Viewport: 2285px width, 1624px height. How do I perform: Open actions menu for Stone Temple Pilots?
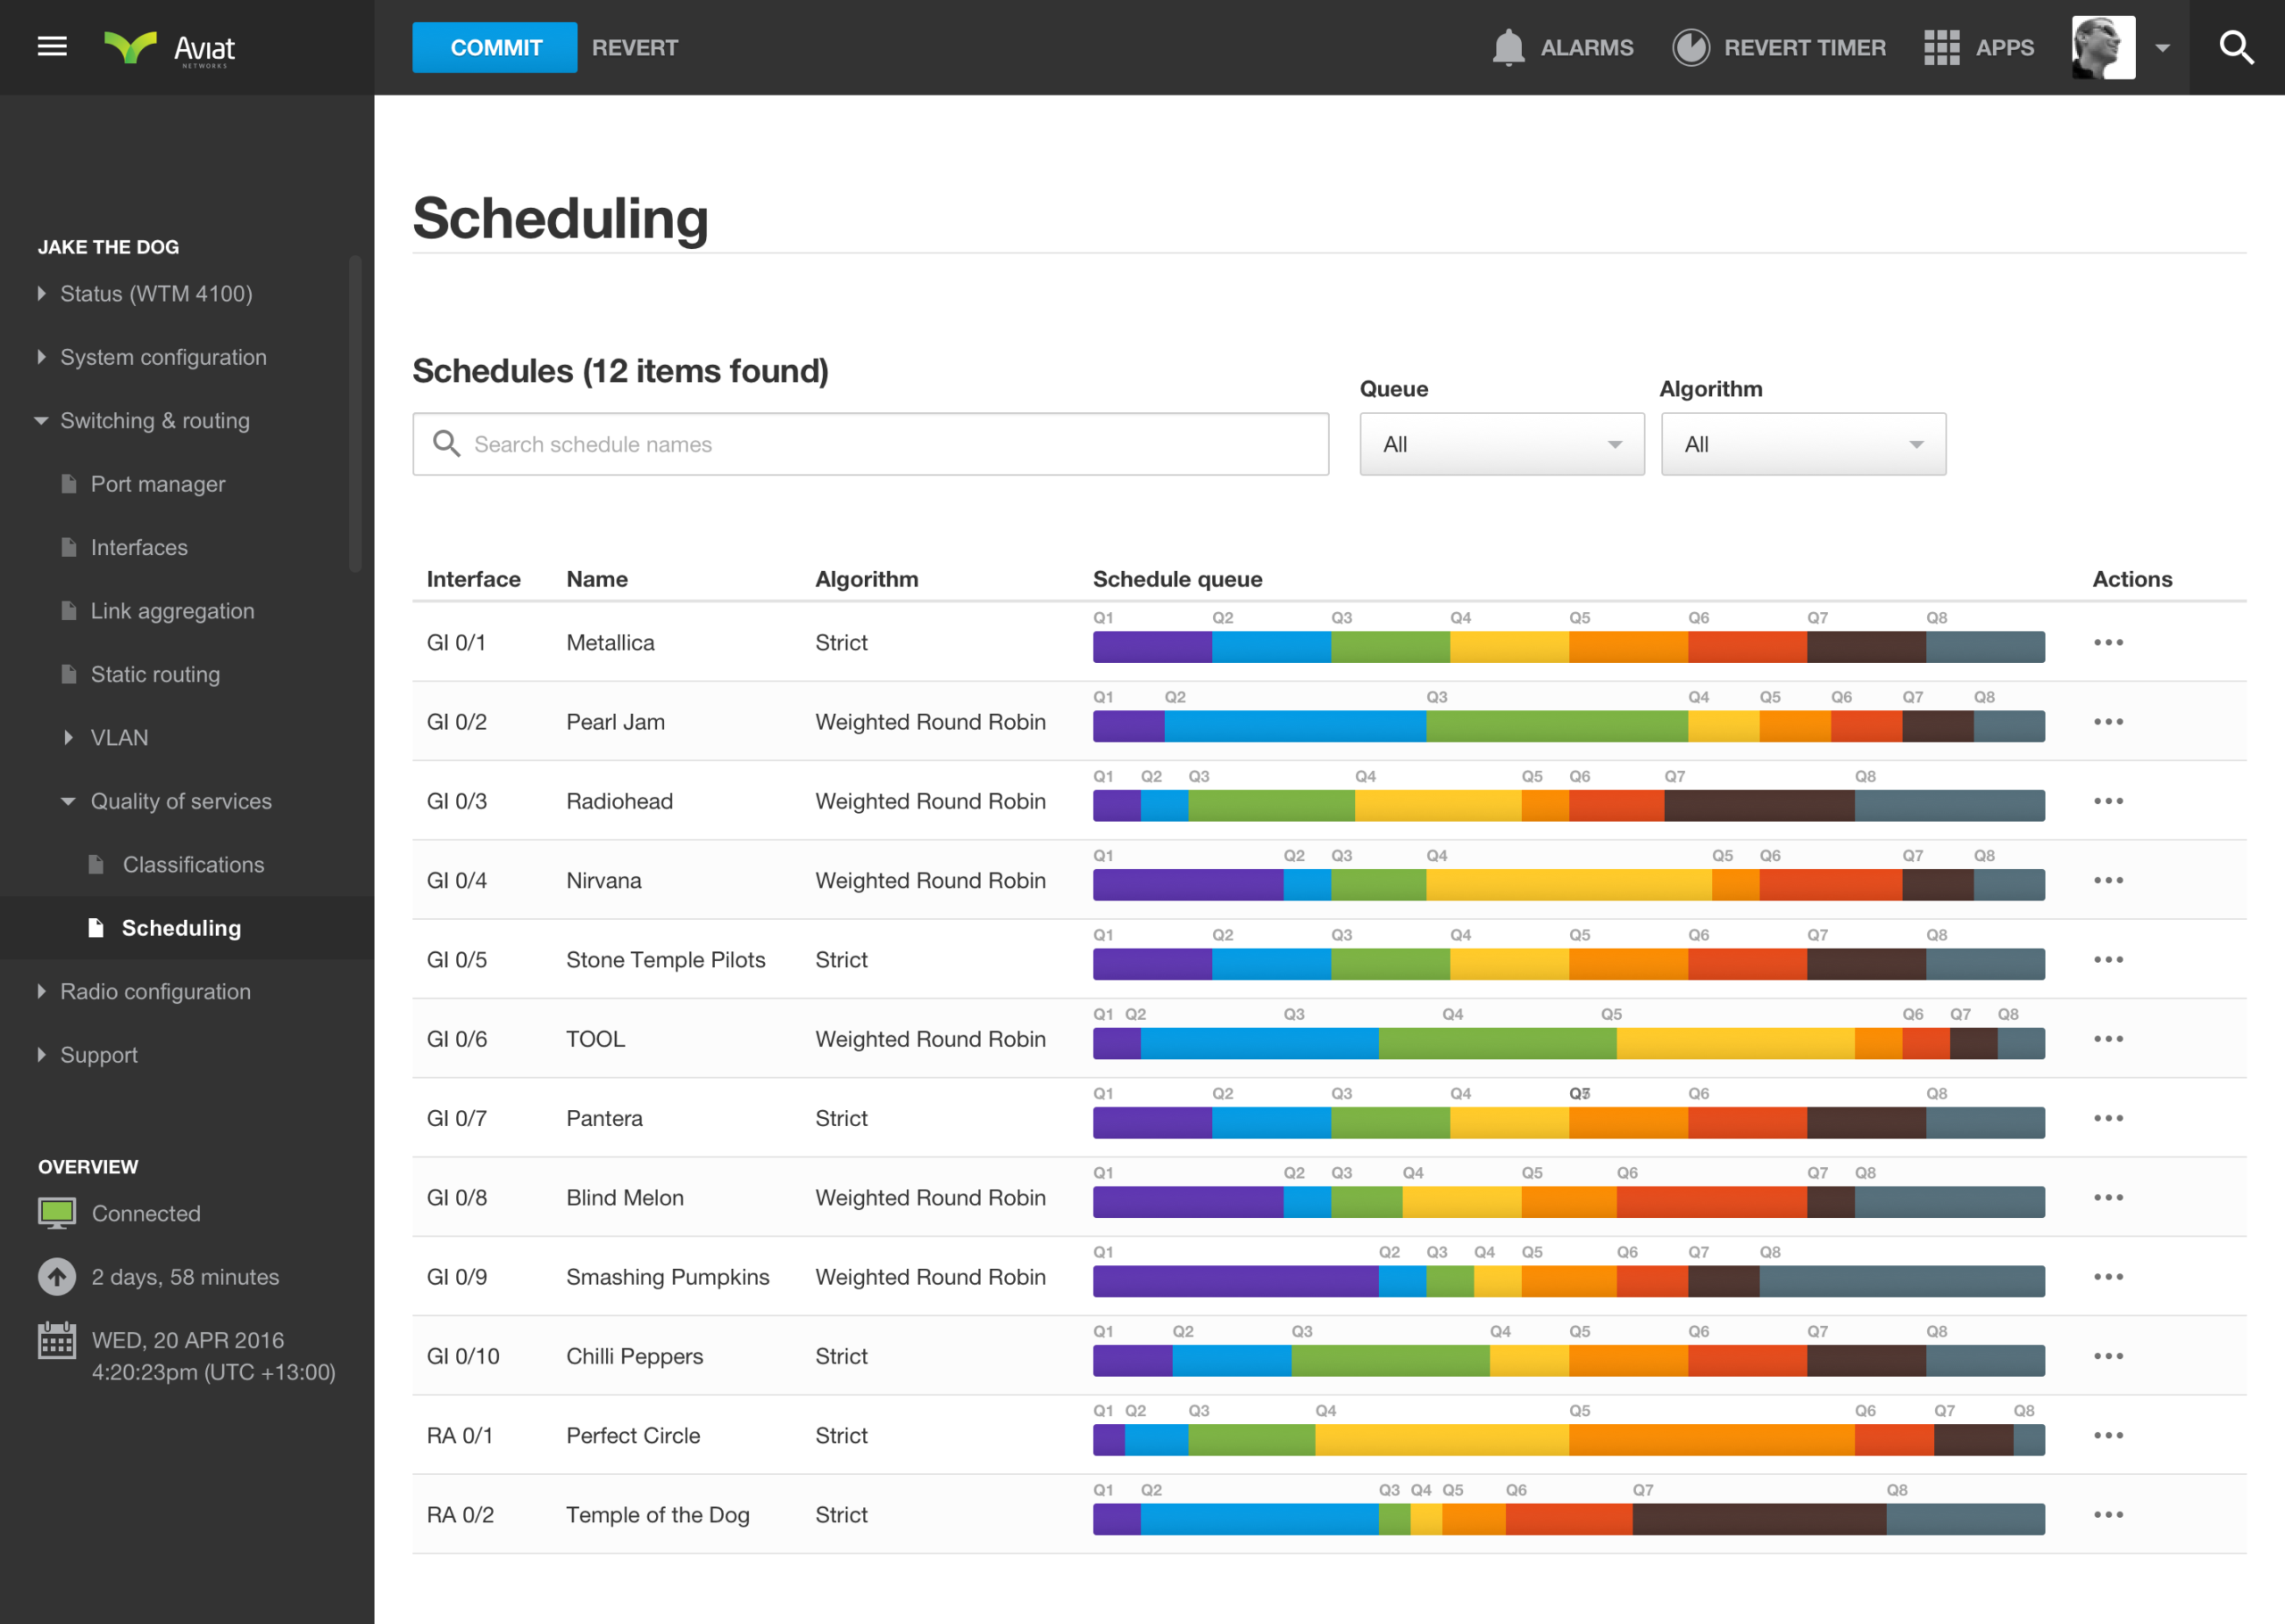click(x=2108, y=959)
